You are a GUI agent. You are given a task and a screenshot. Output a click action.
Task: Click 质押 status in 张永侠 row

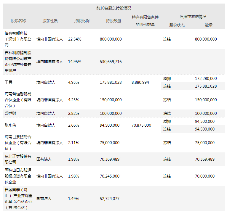click(167, 121)
